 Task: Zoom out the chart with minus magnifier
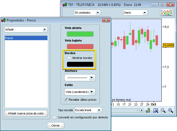tap(163, 110)
